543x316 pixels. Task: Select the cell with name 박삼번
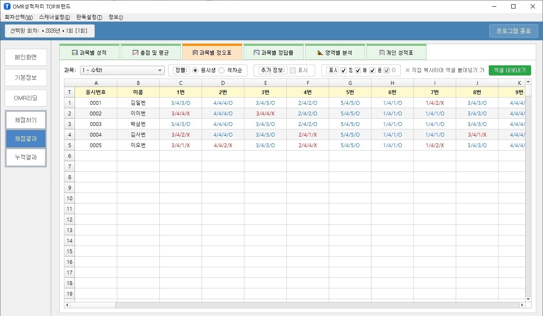138,124
